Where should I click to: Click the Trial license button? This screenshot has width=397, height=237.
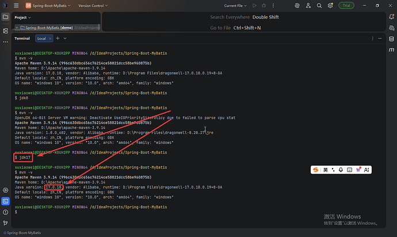(346, 6)
